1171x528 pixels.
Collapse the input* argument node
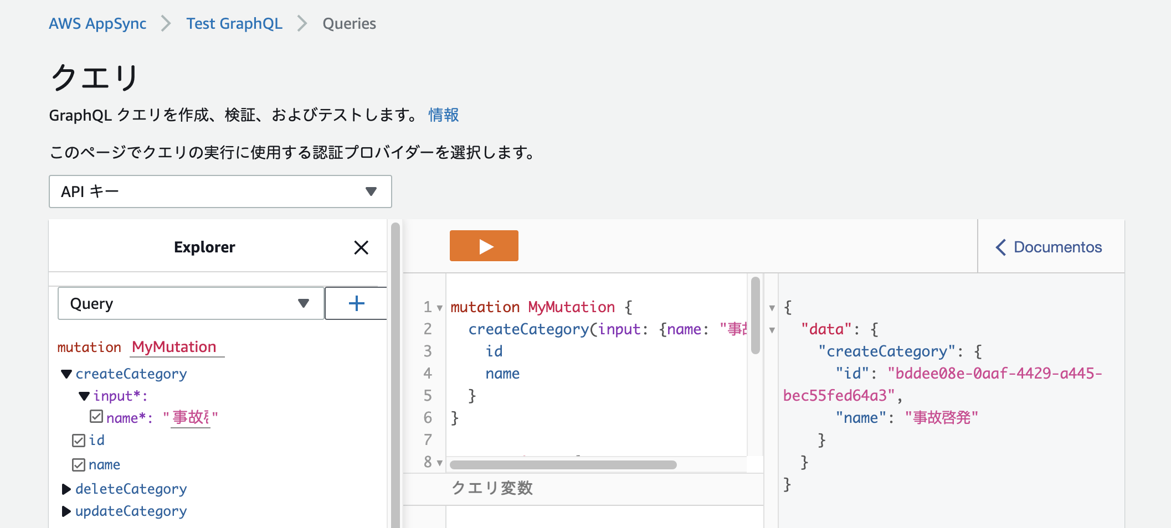click(84, 396)
